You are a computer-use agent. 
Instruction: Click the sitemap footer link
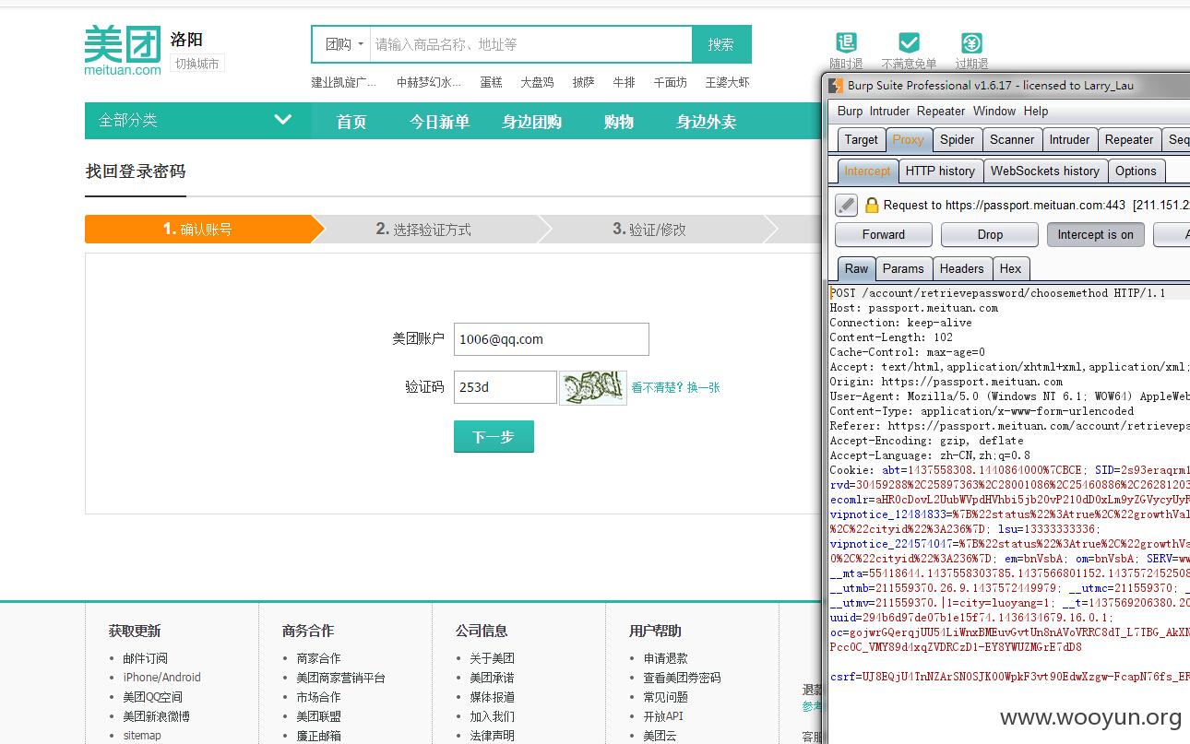pos(142,736)
